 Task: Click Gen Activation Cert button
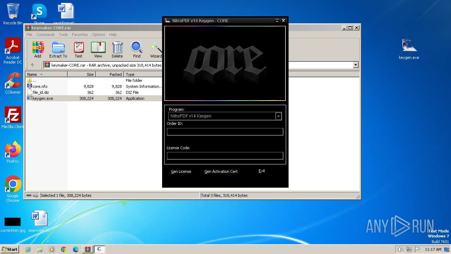(221, 171)
